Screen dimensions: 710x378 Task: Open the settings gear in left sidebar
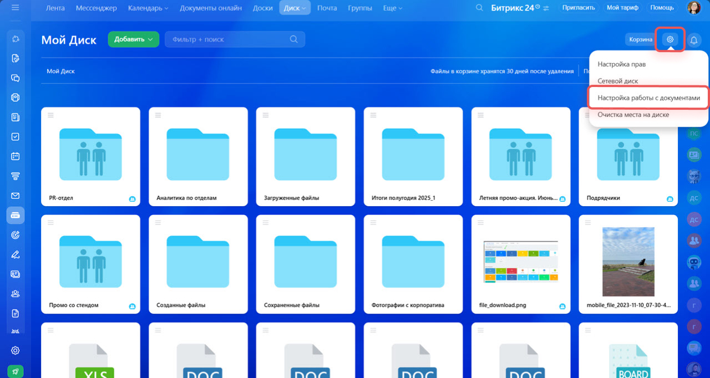pyautogui.click(x=16, y=350)
